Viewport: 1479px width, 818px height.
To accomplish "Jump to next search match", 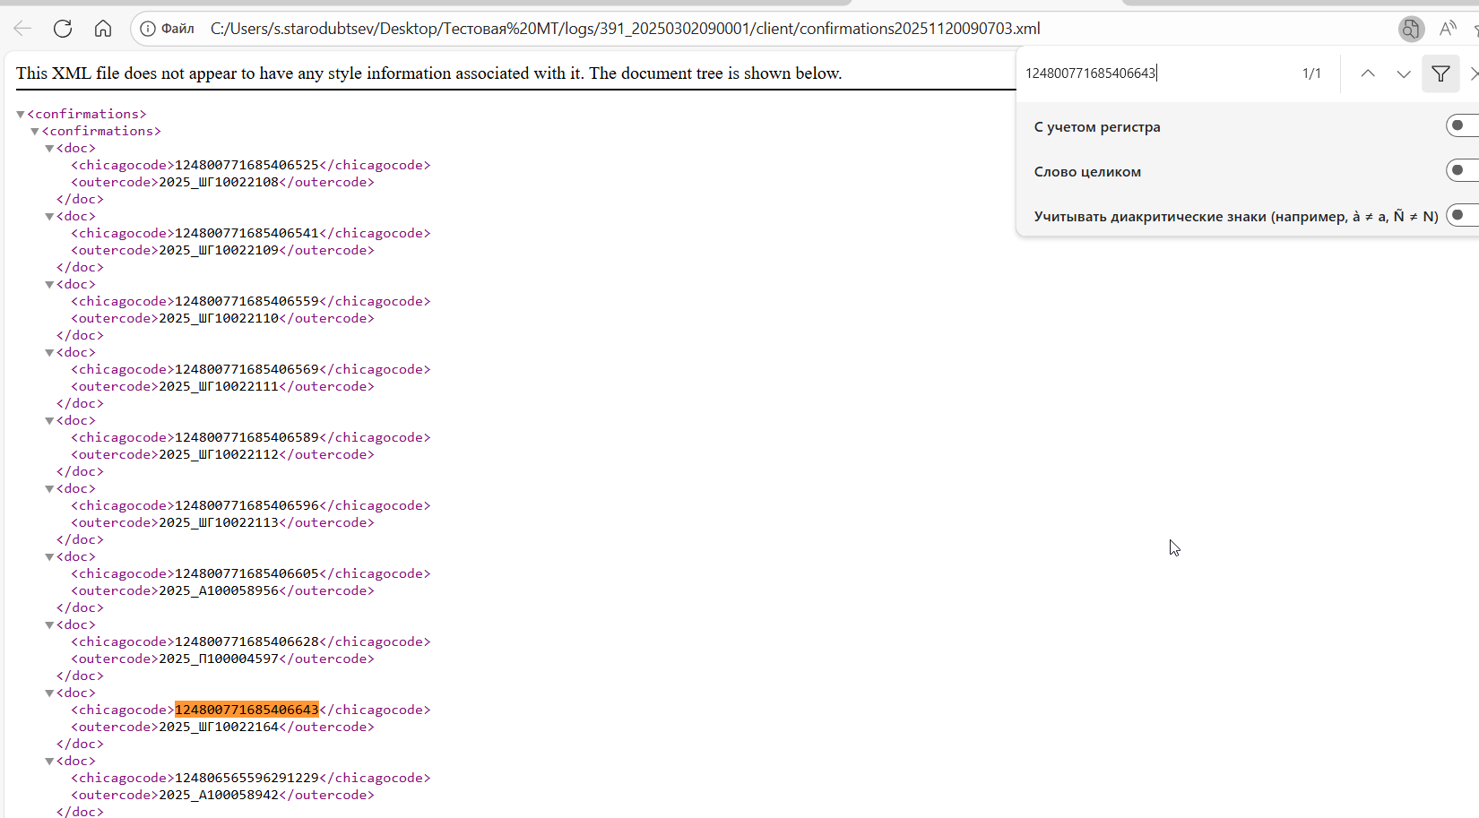I will click(1404, 73).
